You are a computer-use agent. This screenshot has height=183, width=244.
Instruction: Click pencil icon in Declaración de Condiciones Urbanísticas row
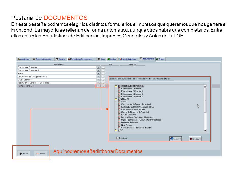click(x=99, y=83)
